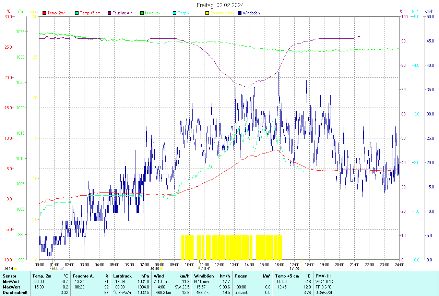Click the 06:00 label on the time axis
The width and height of the screenshot is (439, 296).
(x=129, y=264)
